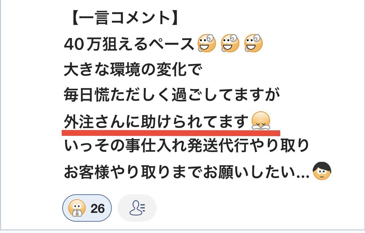Viewport: 365px width, 233px height.
Task: Click the underlined text 外注さんに助けられてます
Action: (156, 121)
